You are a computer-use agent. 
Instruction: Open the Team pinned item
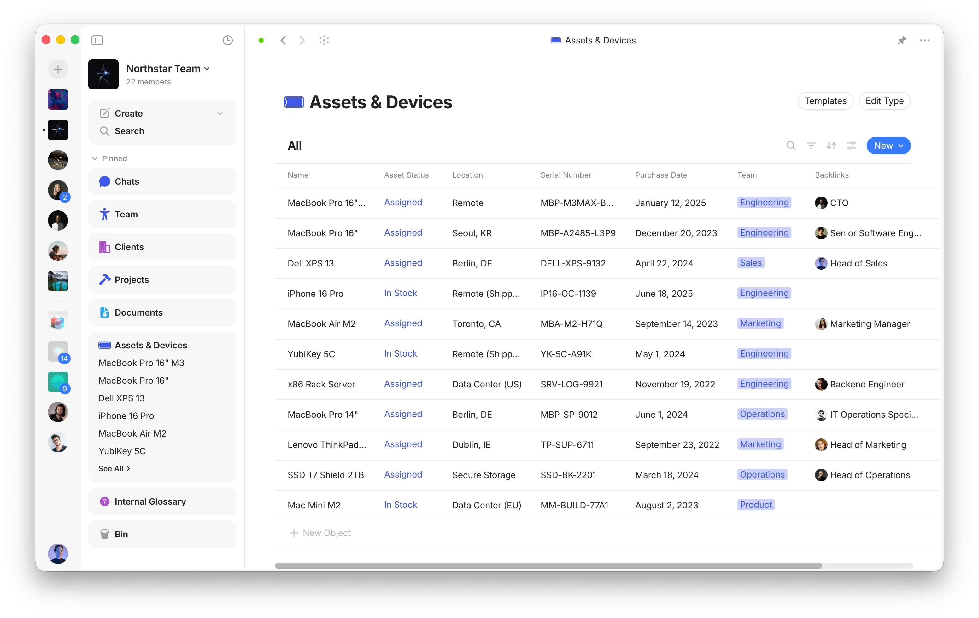click(162, 214)
